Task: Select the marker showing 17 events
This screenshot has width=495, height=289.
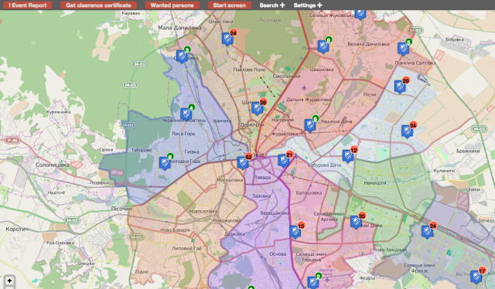Action: coord(476,277)
